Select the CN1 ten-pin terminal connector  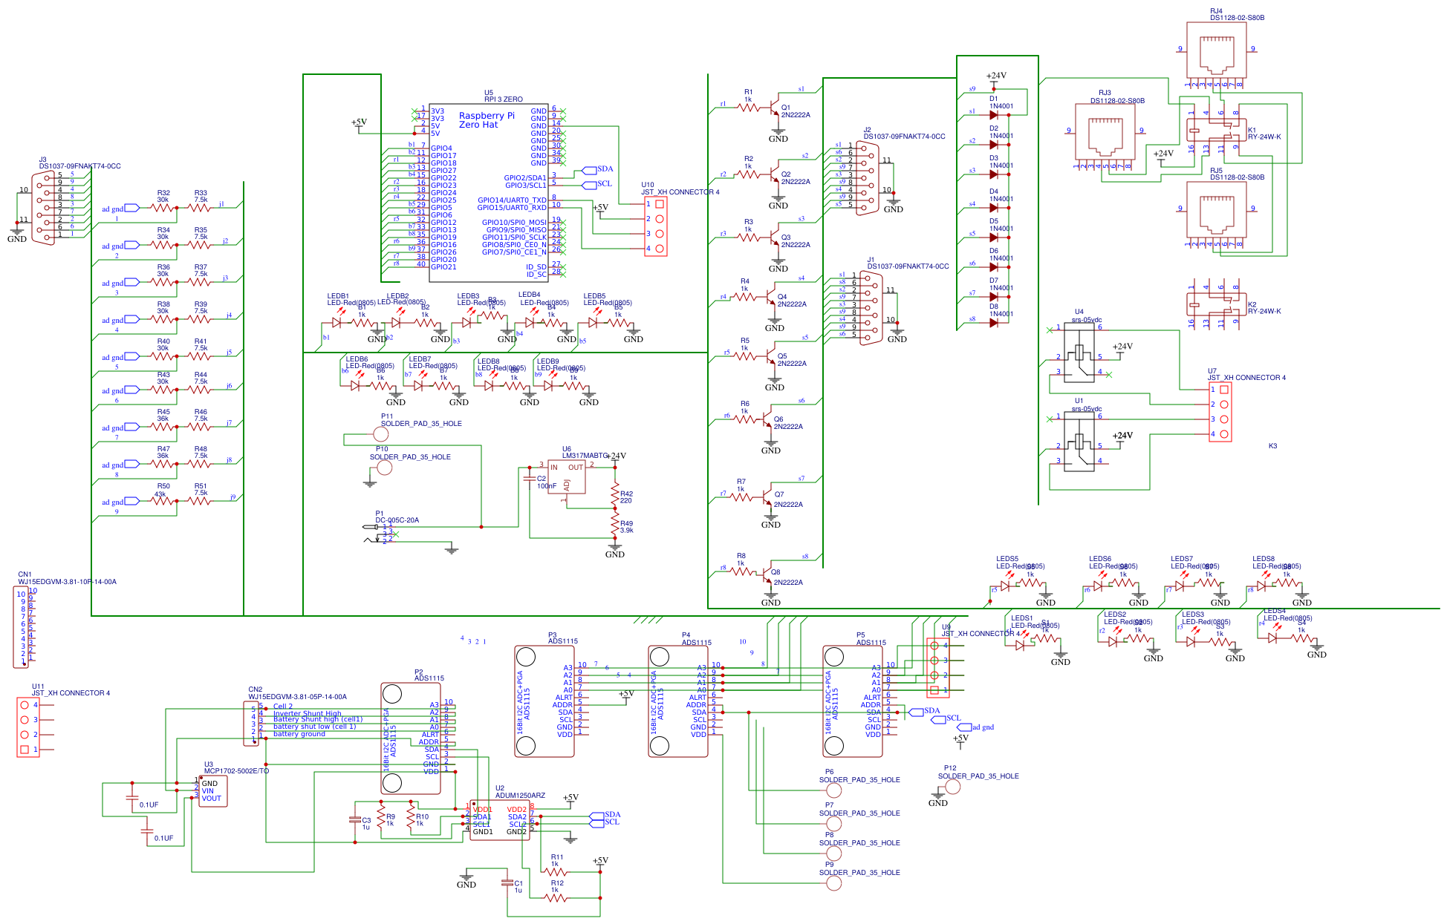(22, 627)
